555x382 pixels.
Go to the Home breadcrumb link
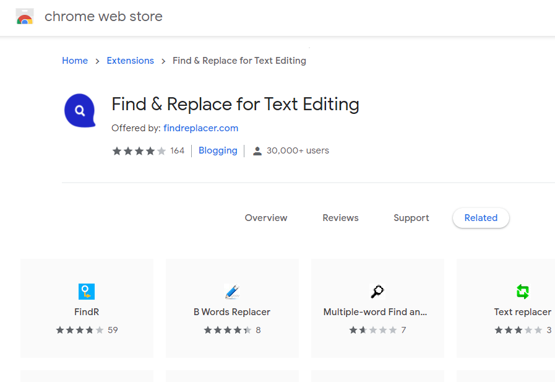coord(75,61)
